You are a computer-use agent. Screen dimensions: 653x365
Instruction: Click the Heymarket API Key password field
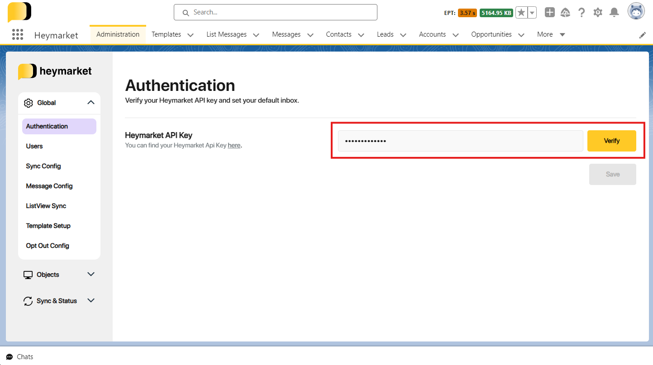[x=460, y=141]
